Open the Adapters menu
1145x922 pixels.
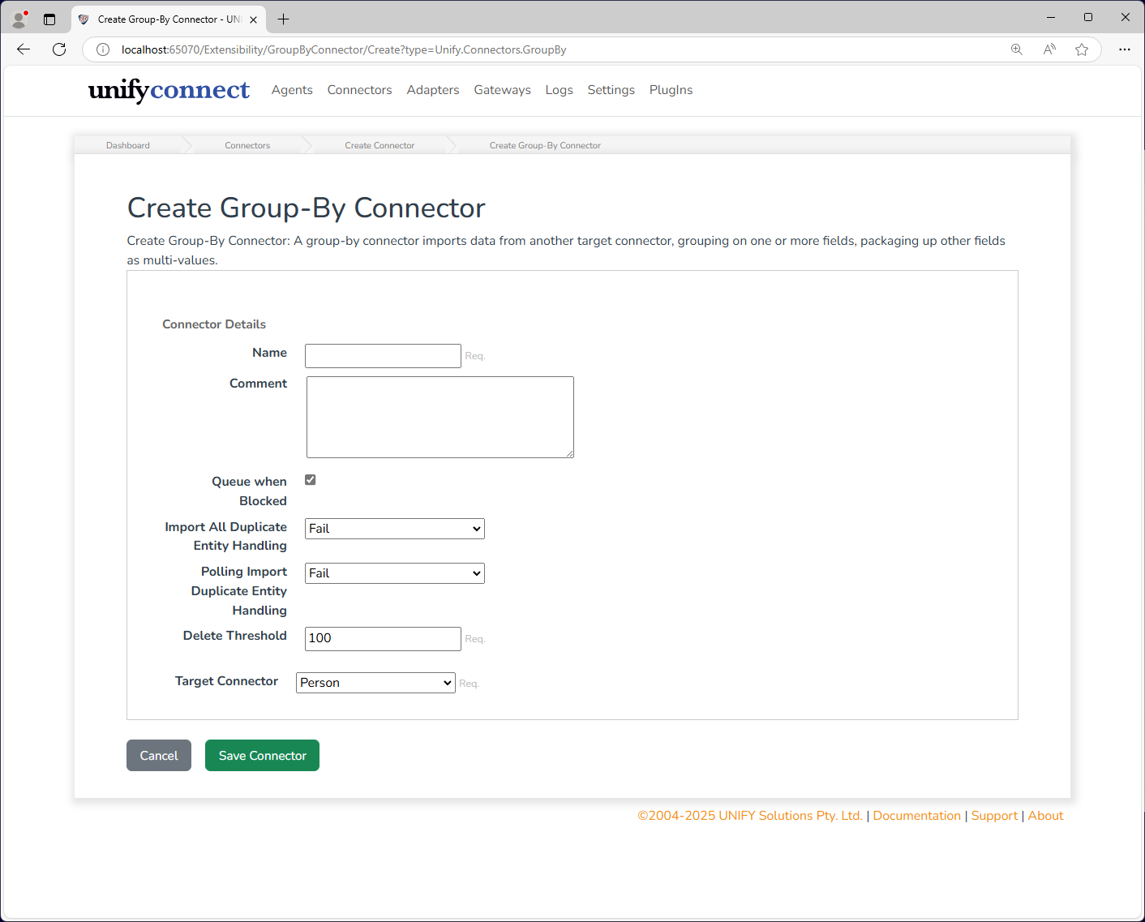[x=433, y=90]
